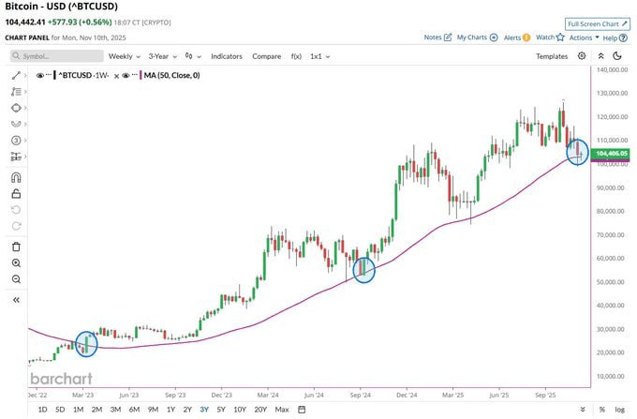
Task: Click the zoom in magnifier icon
Action: [x=16, y=262]
